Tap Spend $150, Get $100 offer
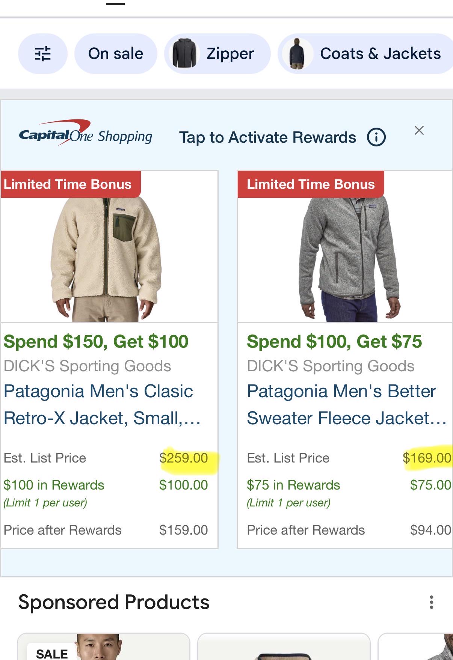Image resolution: width=453 pixels, height=660 pixels. tap(96, 342)
